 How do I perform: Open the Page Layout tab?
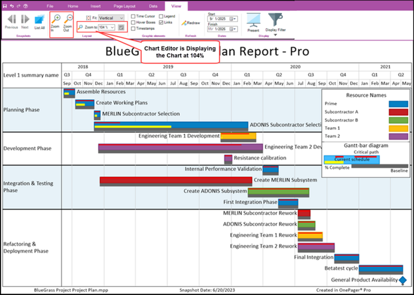pyautogui.click(x=125, y=6)
